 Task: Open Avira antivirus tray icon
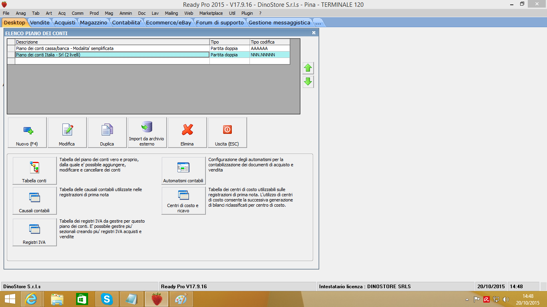[x=487, y=299]
